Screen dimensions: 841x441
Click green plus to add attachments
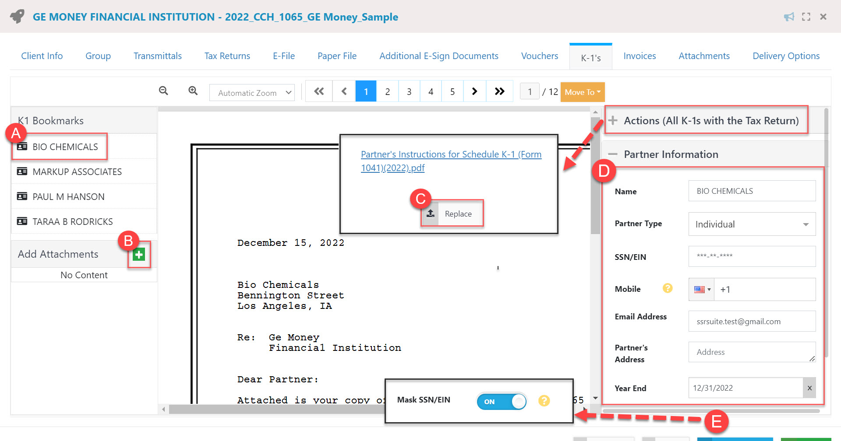point(139,254)
